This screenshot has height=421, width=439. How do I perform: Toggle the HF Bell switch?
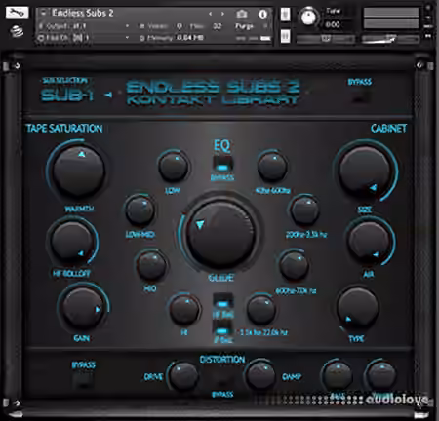pos(222,302)
